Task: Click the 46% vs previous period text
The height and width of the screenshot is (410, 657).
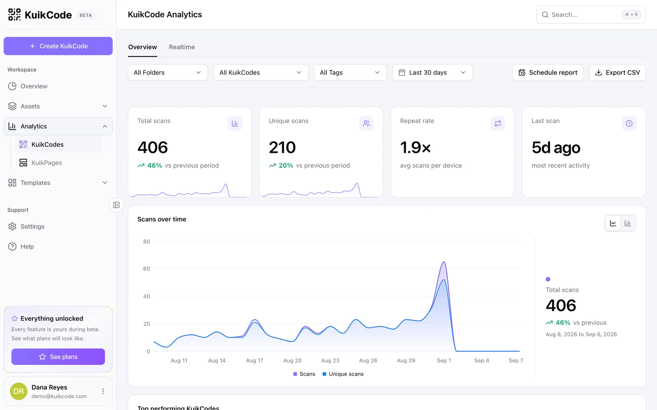Action: pyautogui.click(x=178, y=166)
